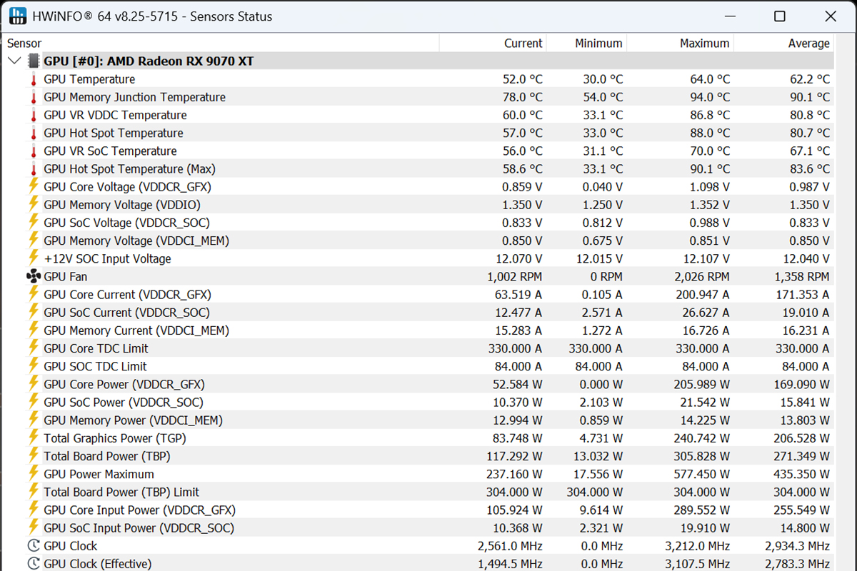Click the lightning icon for GPU Core Voltage
This screenshot has height=571, width=857.
click(33, 187)
